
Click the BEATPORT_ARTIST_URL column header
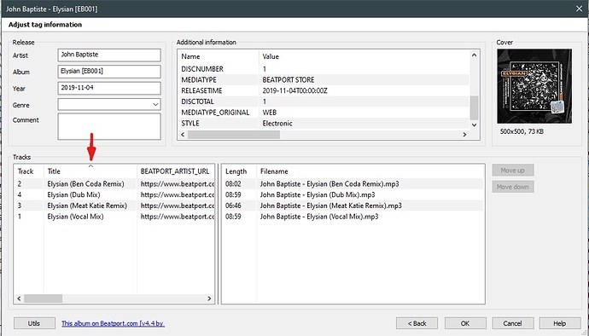point(176,171)
